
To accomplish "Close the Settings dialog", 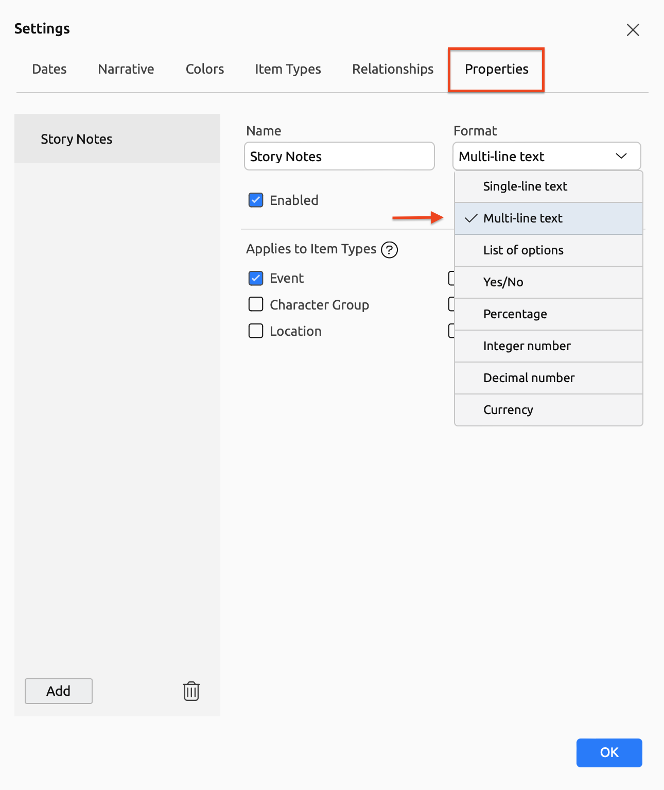I will click(633, 30).
